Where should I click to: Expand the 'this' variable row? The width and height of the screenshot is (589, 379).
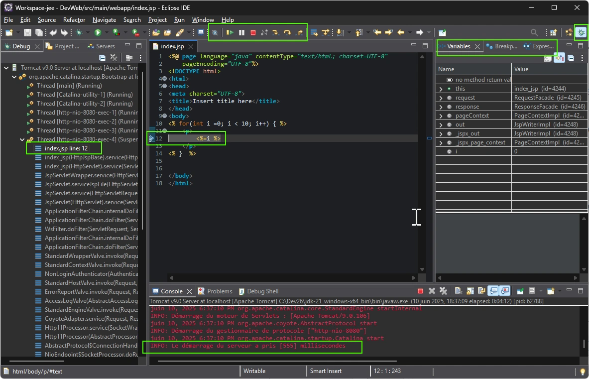click(441, 89)
